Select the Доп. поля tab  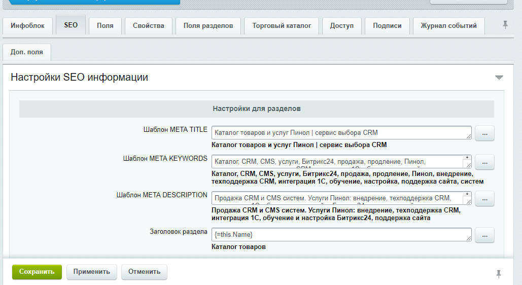(x=27, y=52)
